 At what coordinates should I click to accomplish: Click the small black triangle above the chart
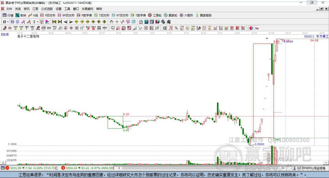[267, 38]
